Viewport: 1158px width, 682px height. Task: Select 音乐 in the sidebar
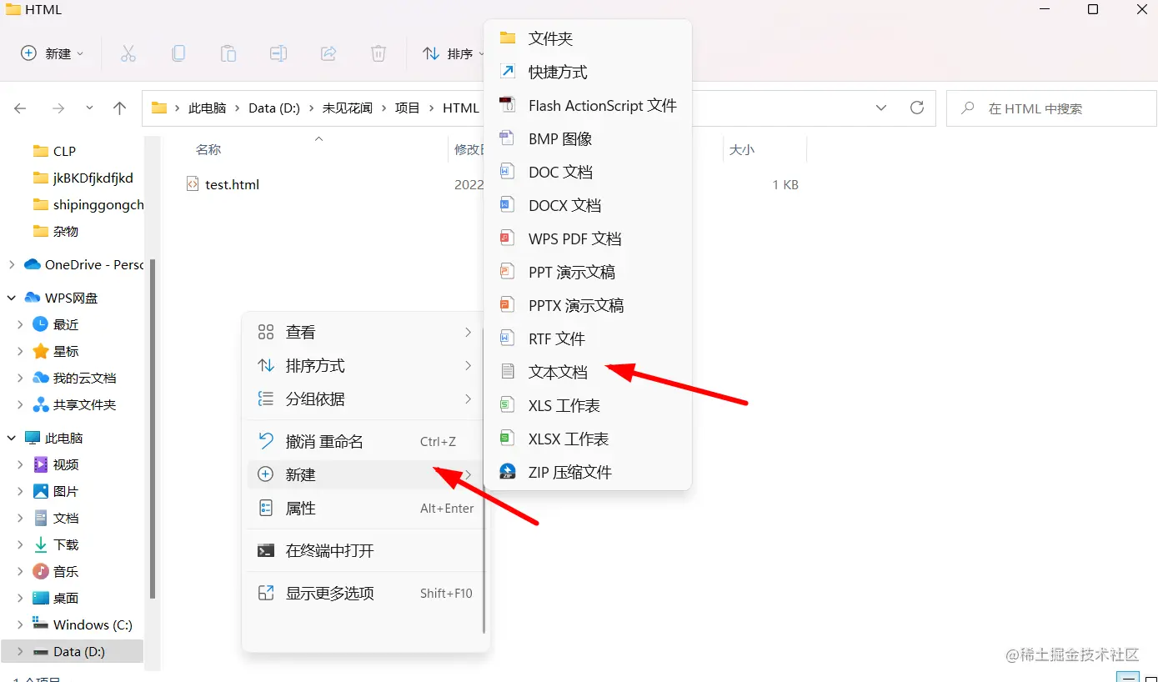point(56,571)
